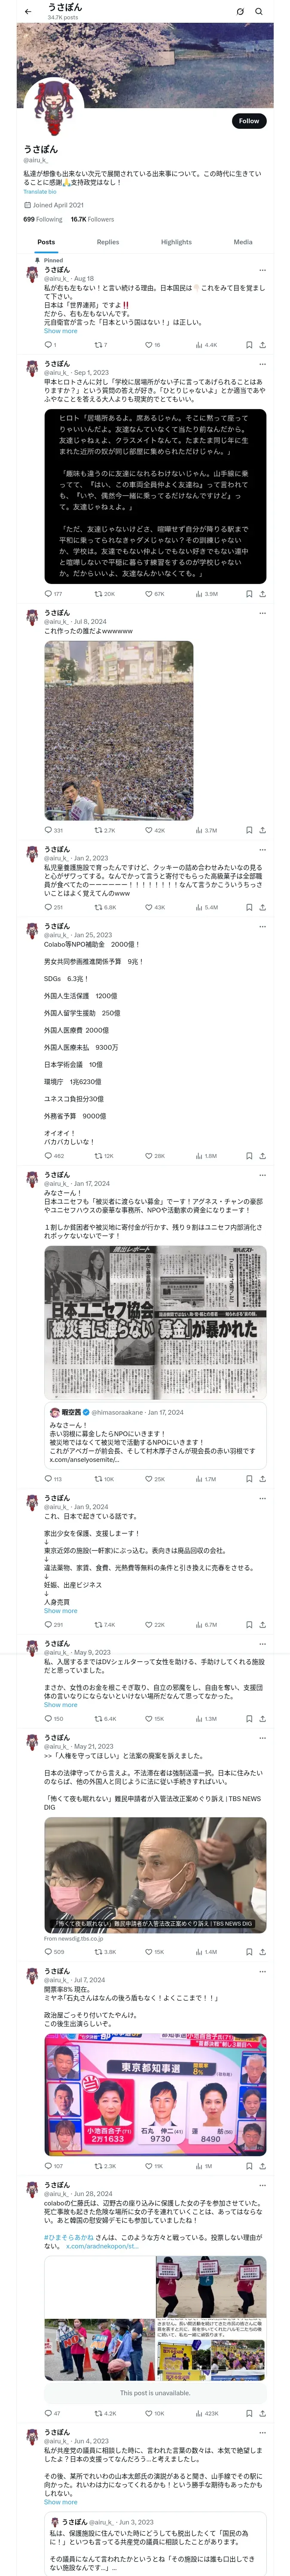This screenshot has width=290, height=2576.
Task: Go back using the top-left arrow
Action: point(28,12)
